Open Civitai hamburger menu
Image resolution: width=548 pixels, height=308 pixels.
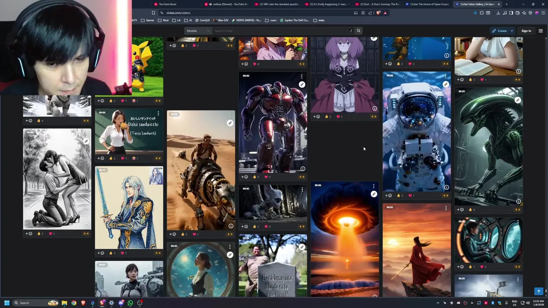[540, 31]
